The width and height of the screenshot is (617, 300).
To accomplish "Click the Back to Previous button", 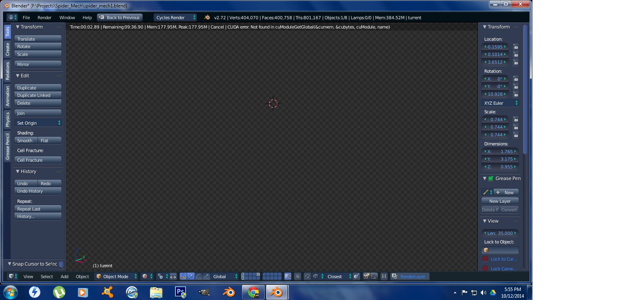I will tap(119, 18).
